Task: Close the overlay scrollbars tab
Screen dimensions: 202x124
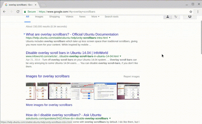Action: pos(36,4)
